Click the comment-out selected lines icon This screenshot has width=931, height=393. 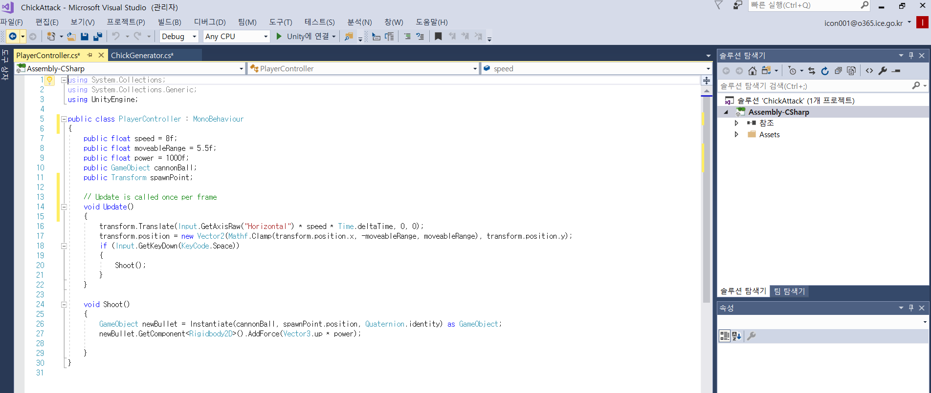point(407,37)
